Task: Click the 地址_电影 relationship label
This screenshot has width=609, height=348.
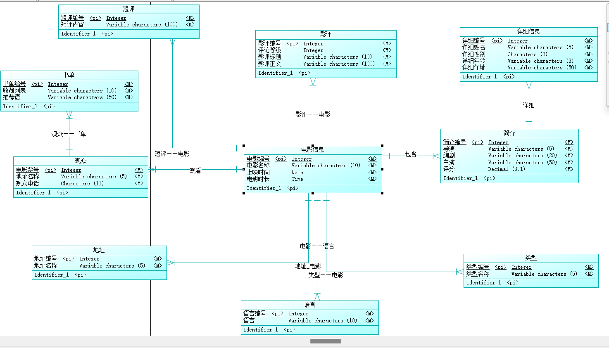Action: click(x=308, y=266)
